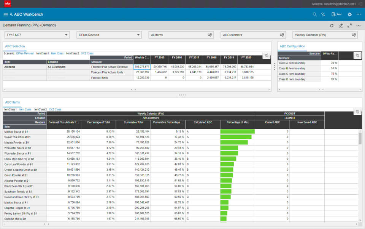Sign out using the logout icon
The image size is (365, 229).
[360, 4]
